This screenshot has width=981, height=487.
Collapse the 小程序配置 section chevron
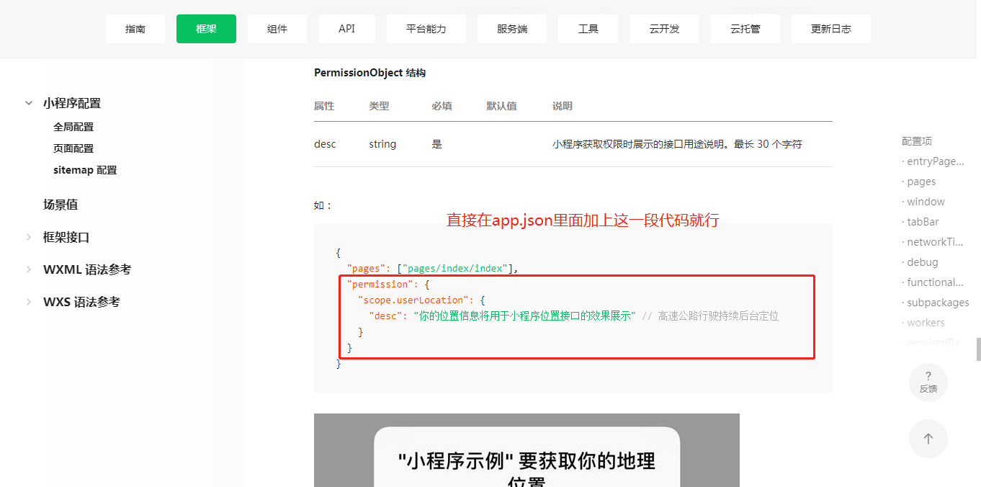(x=29, y=103)
